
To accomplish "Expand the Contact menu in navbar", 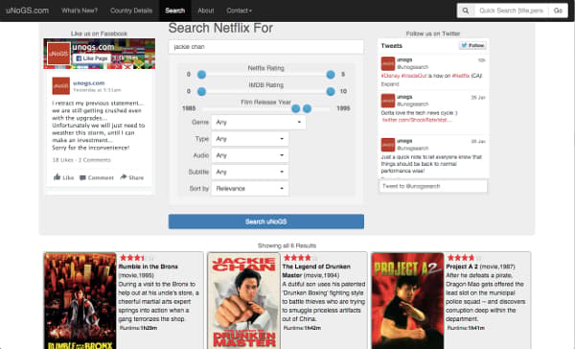I will click(239, 11).
